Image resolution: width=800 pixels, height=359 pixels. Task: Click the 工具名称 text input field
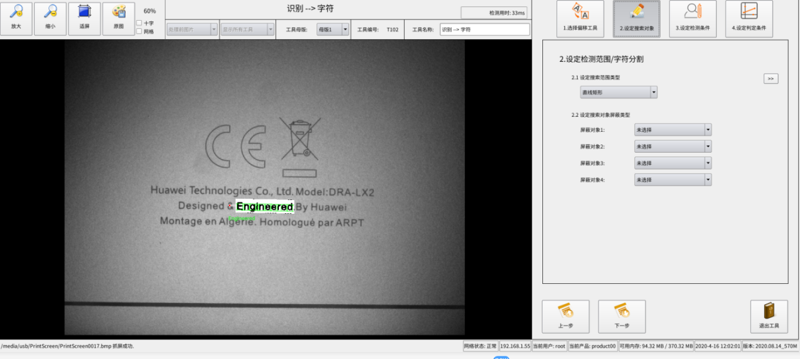tap(484, 29)
